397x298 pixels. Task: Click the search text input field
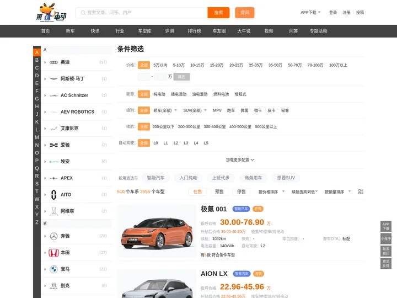[x=141, y=13]
